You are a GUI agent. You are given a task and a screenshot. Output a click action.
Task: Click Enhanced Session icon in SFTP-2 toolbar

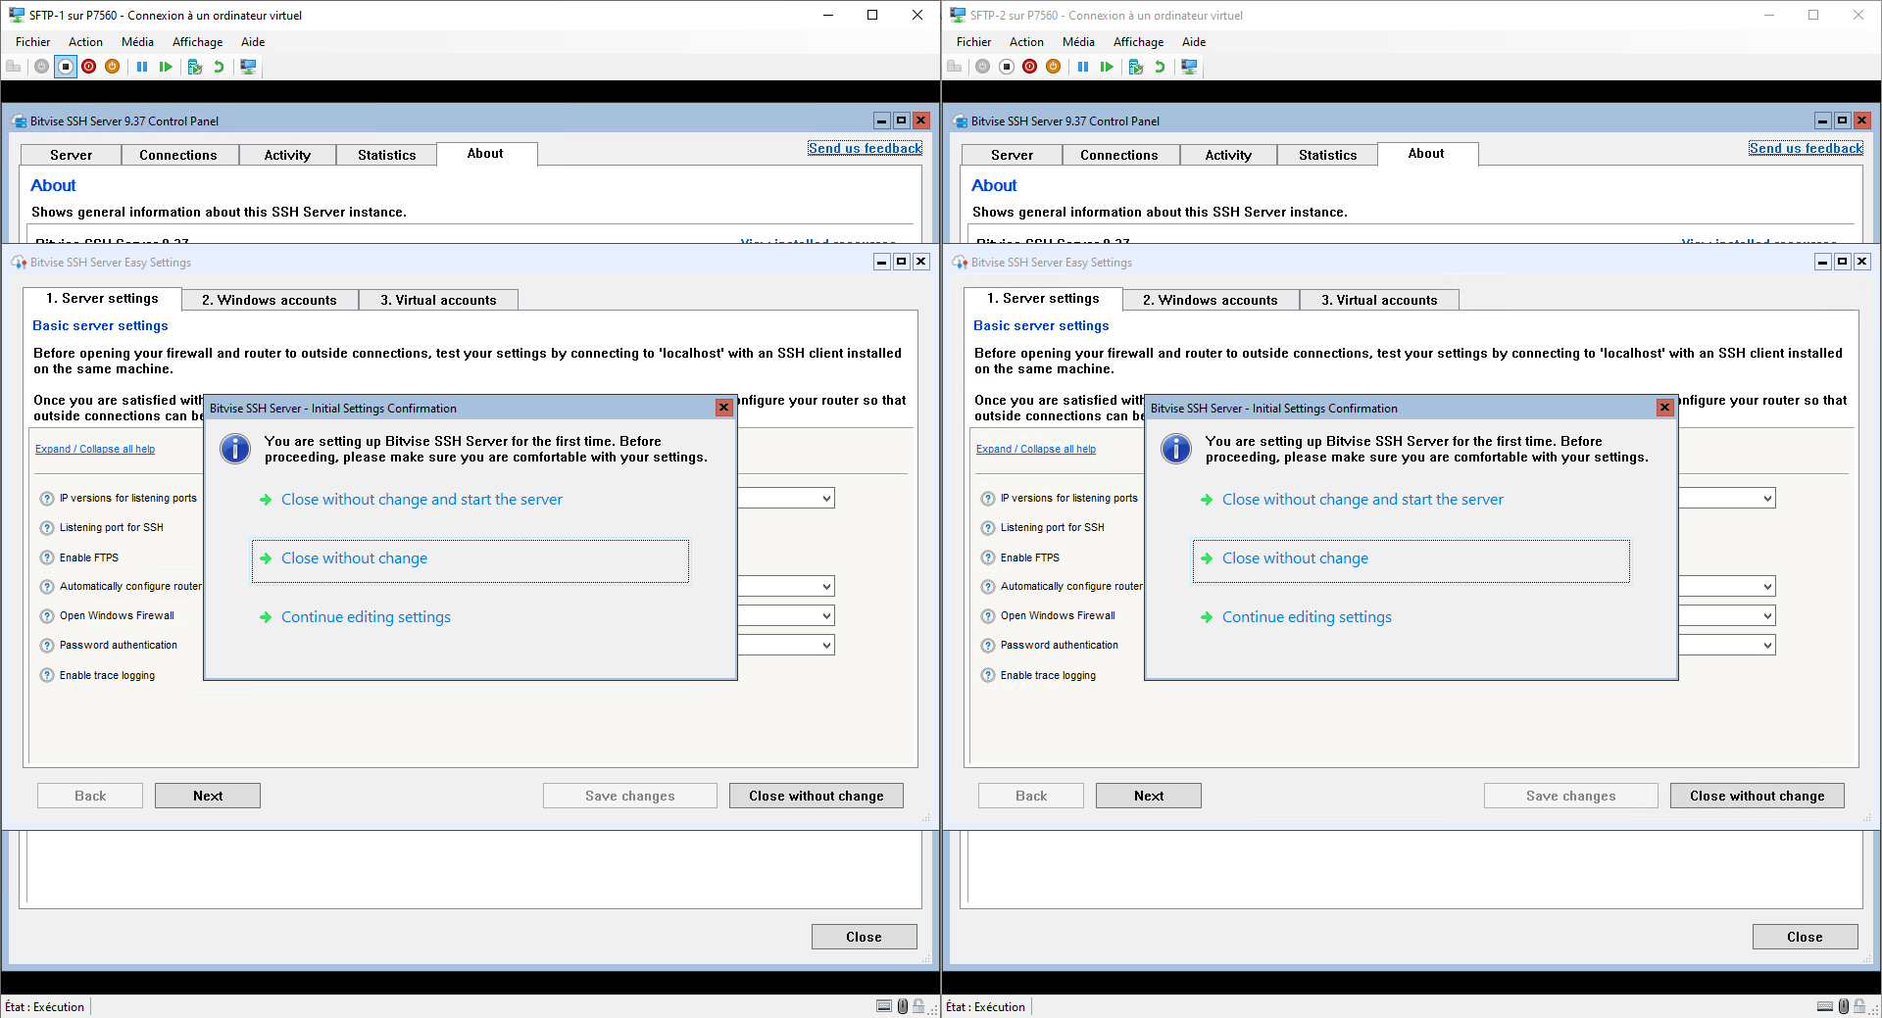pyautogui.click(x=1189, y=67)
